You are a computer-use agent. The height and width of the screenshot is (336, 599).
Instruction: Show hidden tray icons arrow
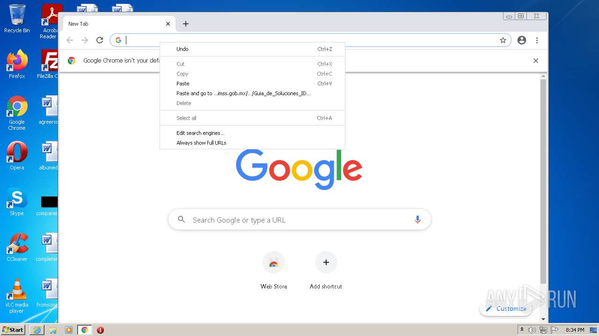[x=522, y=330]
